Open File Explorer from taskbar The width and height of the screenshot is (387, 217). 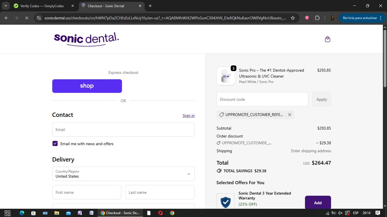[x=57, y=213]
